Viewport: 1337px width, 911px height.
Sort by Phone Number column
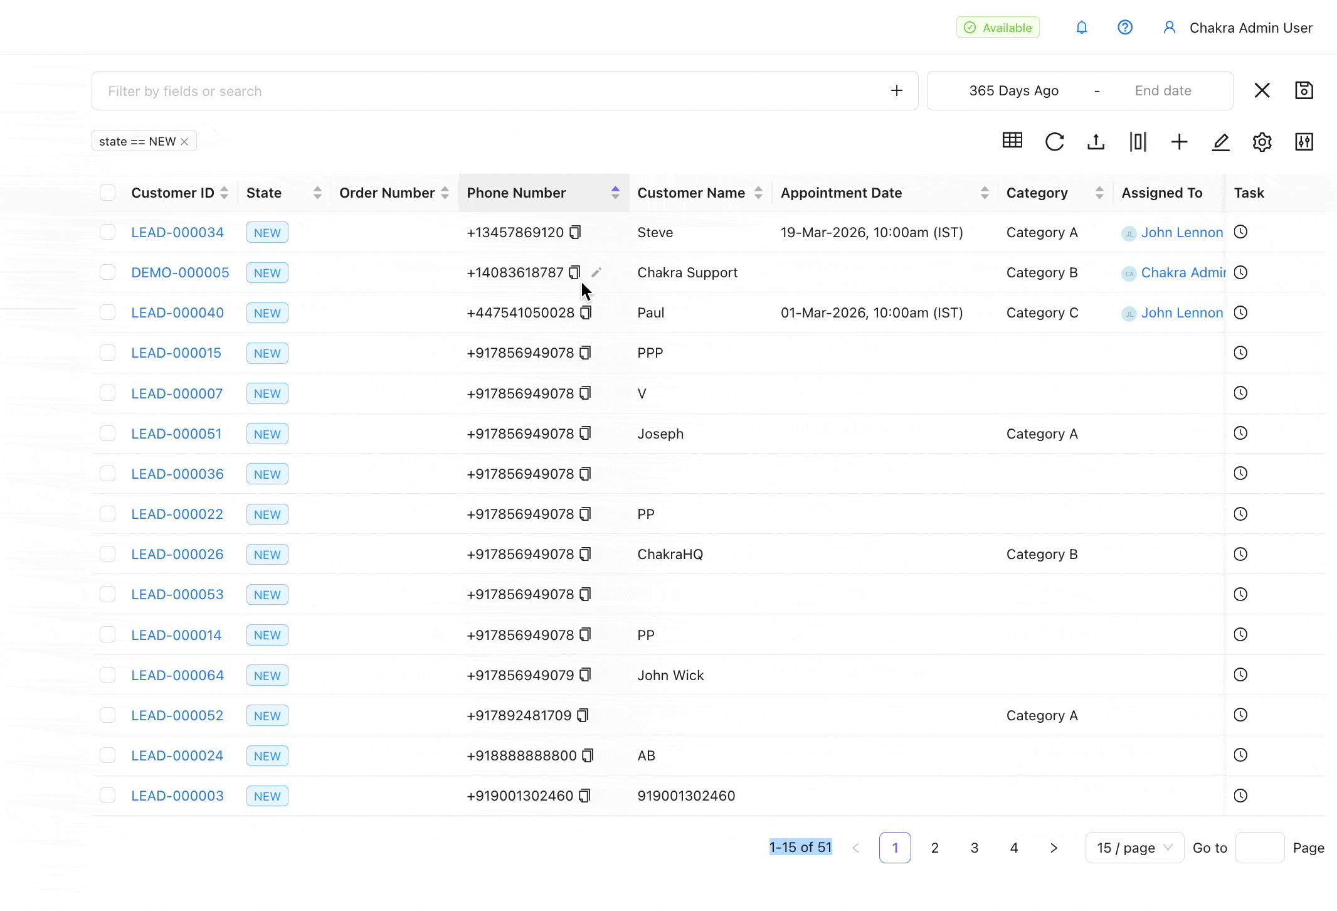[x=615, y=193]
